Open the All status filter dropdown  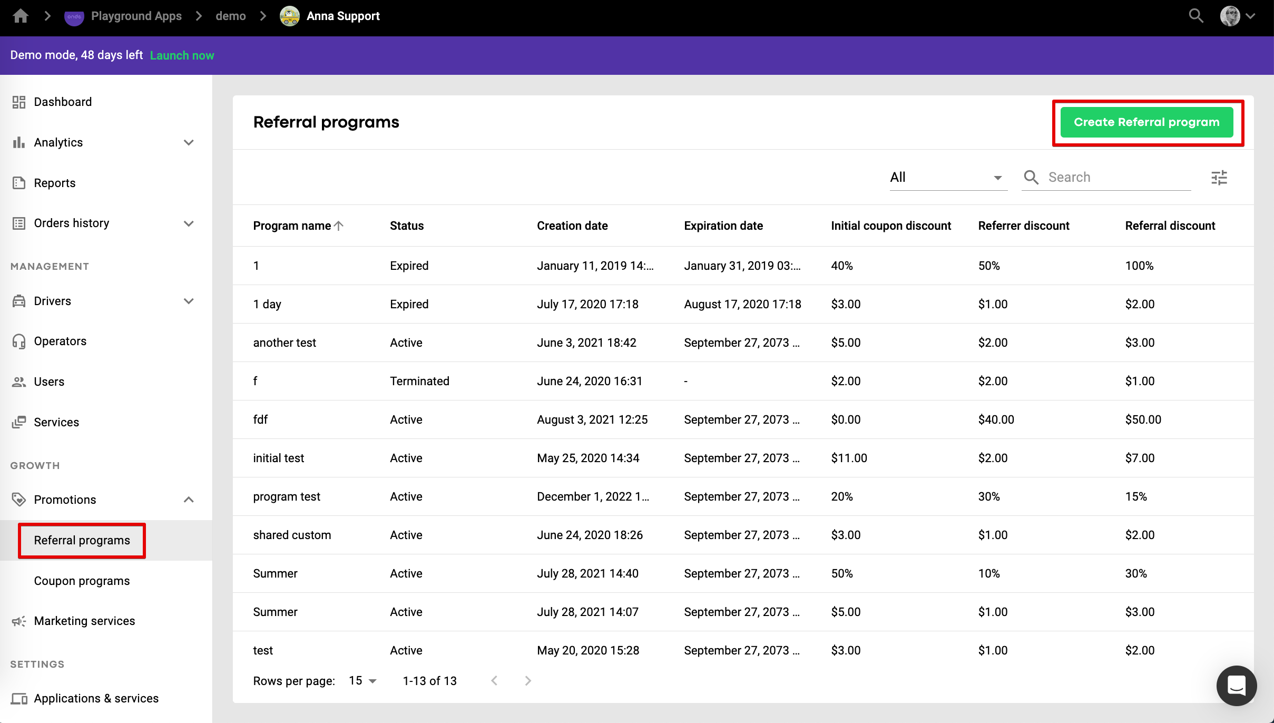pos(947,178)
